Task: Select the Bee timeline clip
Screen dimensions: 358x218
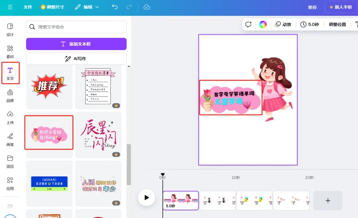Action: [x=254, y=200]
